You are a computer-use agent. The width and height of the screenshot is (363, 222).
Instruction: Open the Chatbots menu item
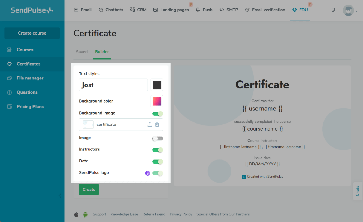pos(111,10)
